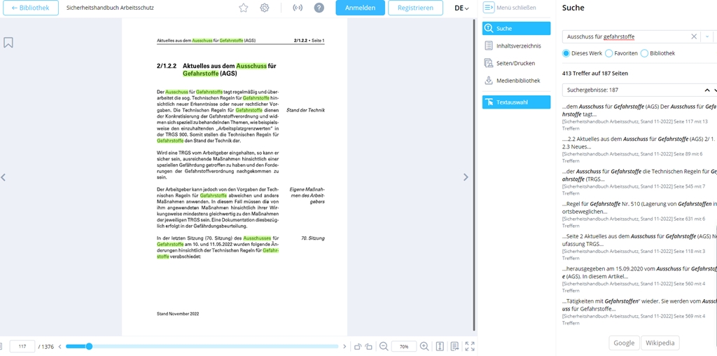Image resolution: width=717 pixels, height=356 pixels.
Task: Jump to previous search result up chevron
Action: point(707,90)
